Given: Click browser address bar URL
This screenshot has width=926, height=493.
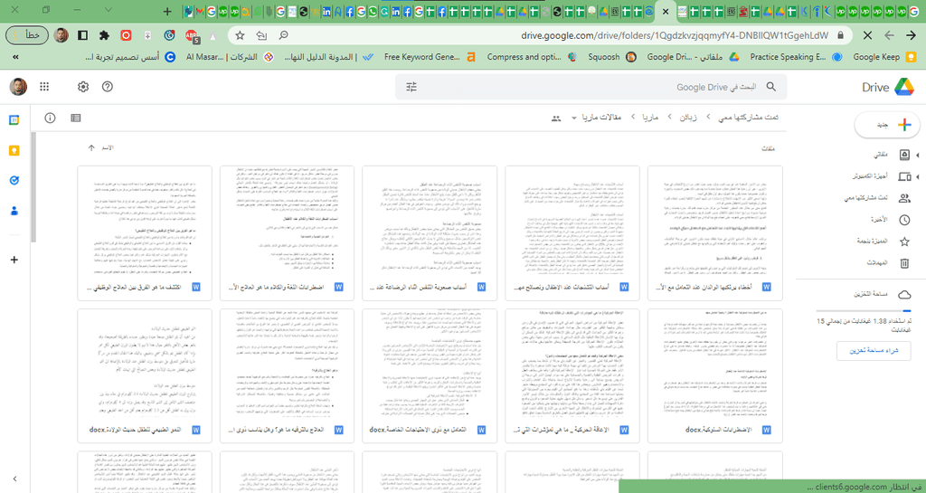Looking at the screenshot, I should (x=675, y=35).
